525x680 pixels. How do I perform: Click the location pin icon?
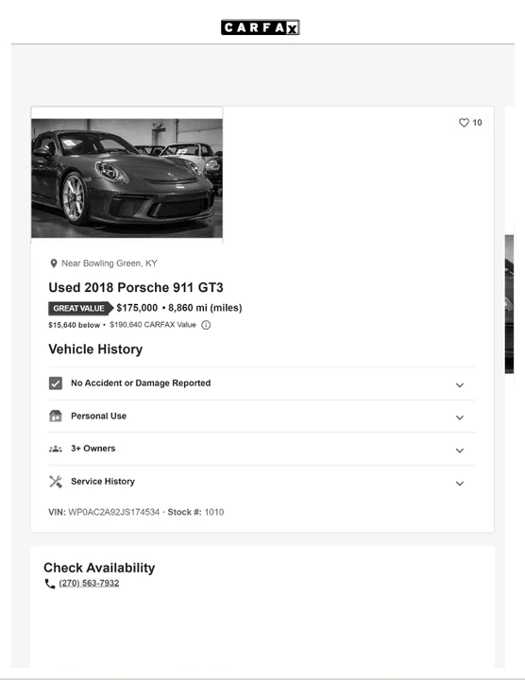click(54, 263)
